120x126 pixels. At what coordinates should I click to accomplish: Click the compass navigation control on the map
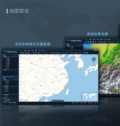click(x=94, y=59)
